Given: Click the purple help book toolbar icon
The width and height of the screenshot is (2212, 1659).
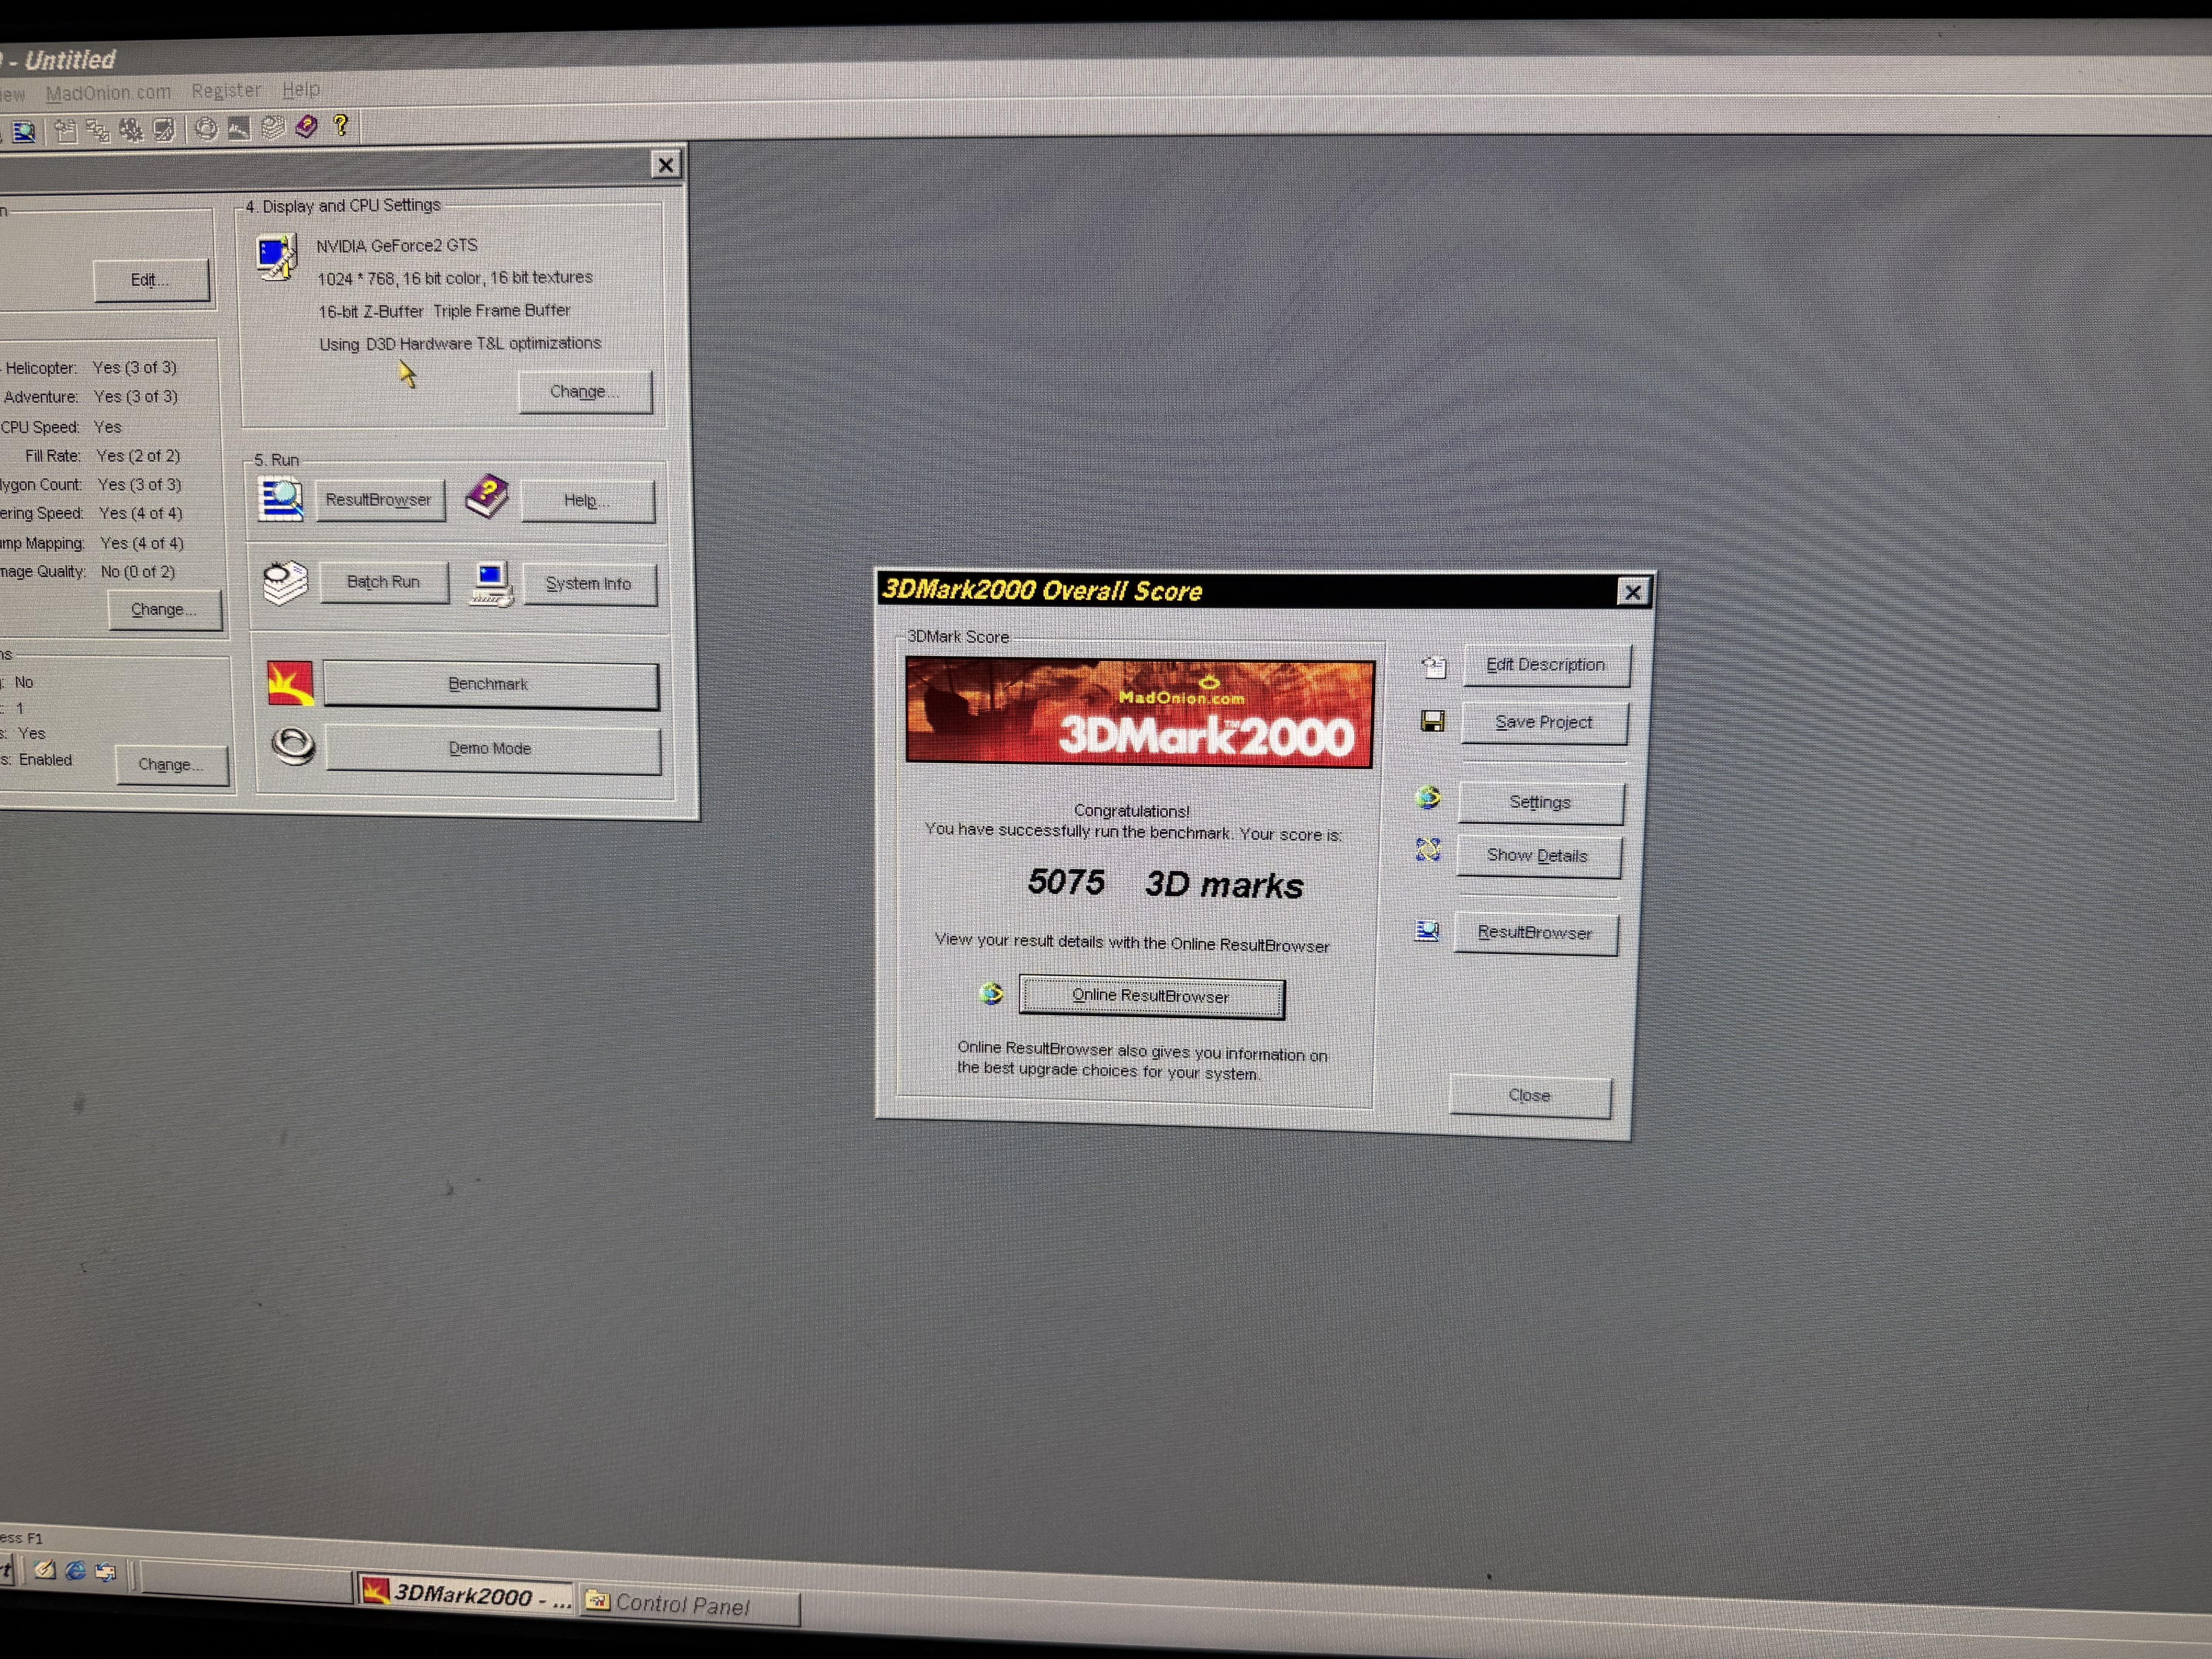Looking at the screenshot, I should click(306, 126).
